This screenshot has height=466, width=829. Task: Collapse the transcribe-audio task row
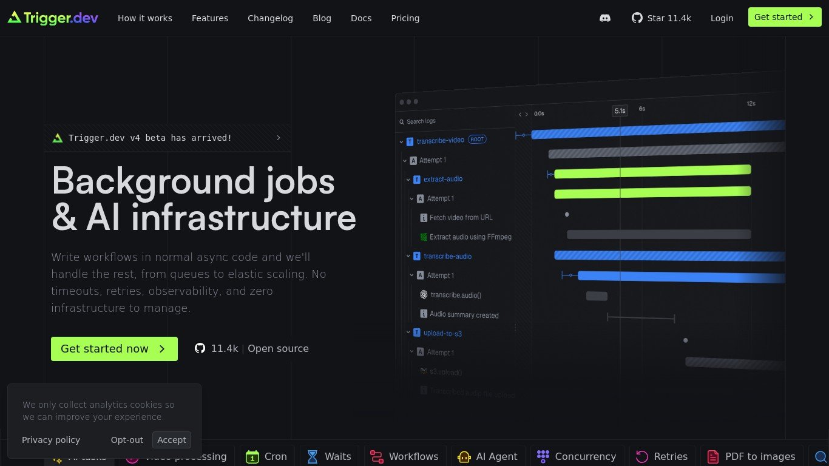coord(408,256)
